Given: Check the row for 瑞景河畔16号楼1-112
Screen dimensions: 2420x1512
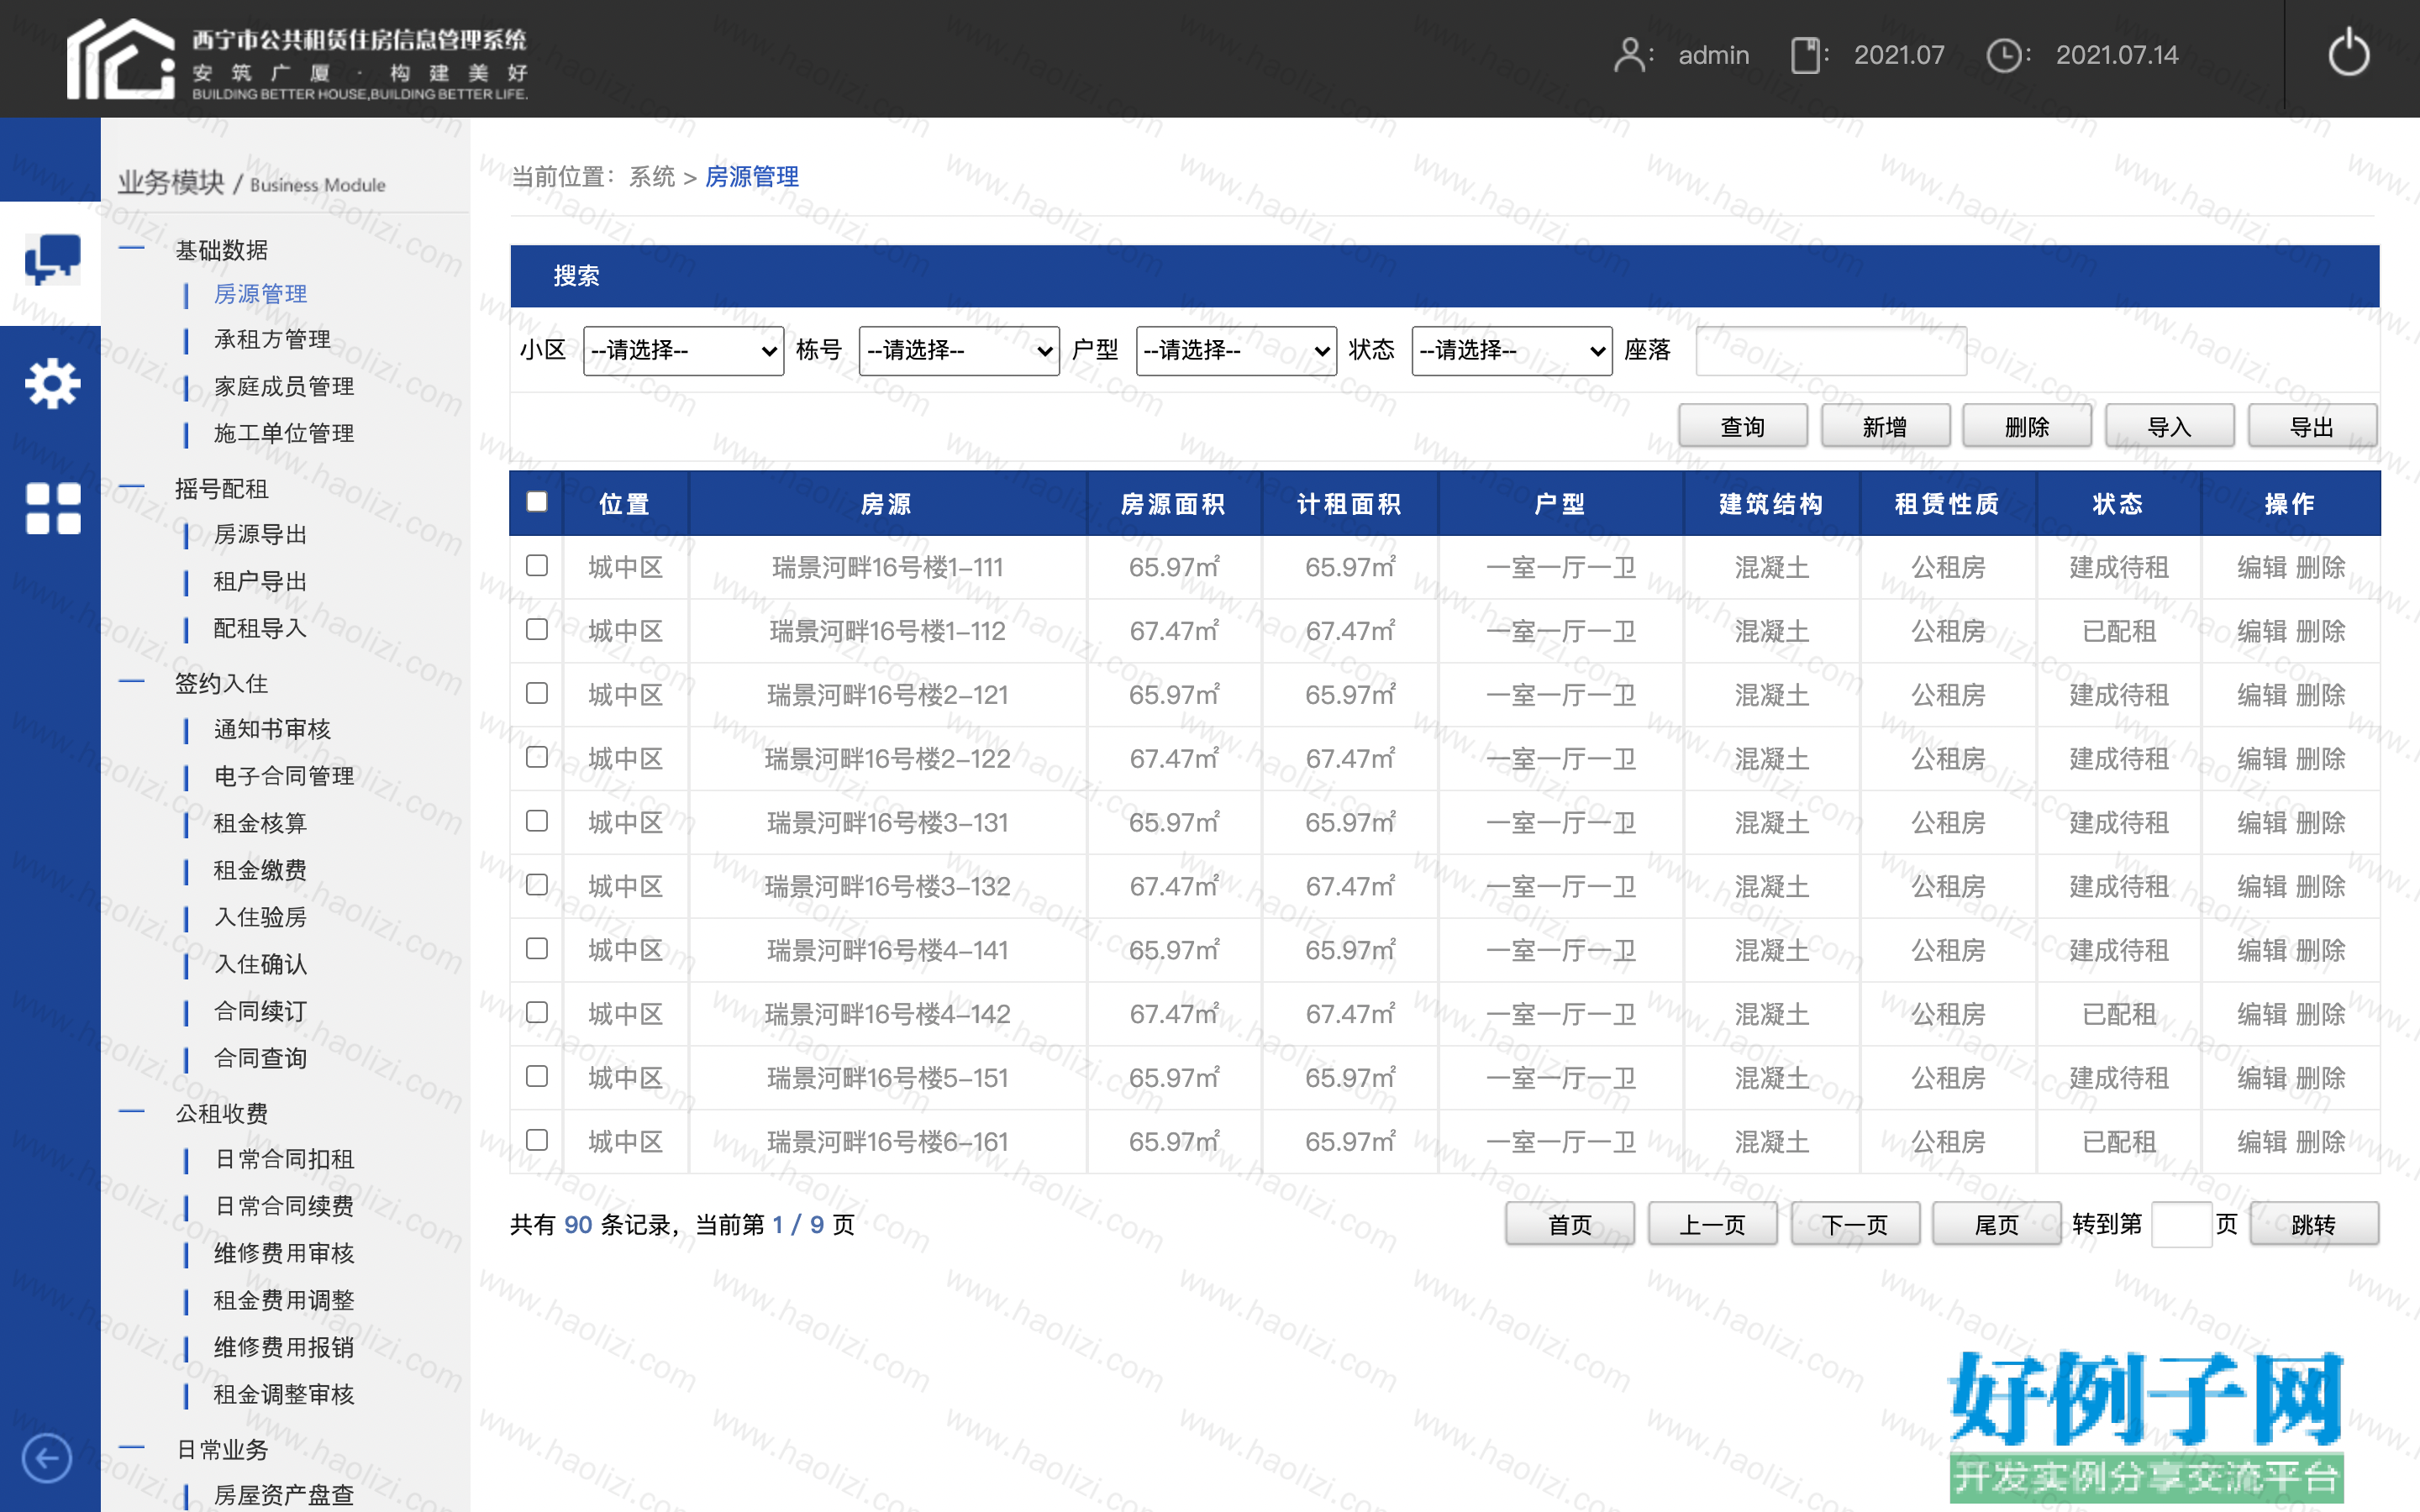Looking at the screenshot, I should [537, 630].
